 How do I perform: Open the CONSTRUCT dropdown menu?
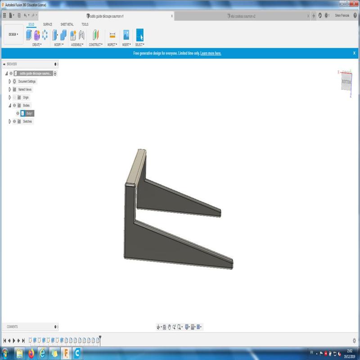pyautogui.click(x=96, y=45)
